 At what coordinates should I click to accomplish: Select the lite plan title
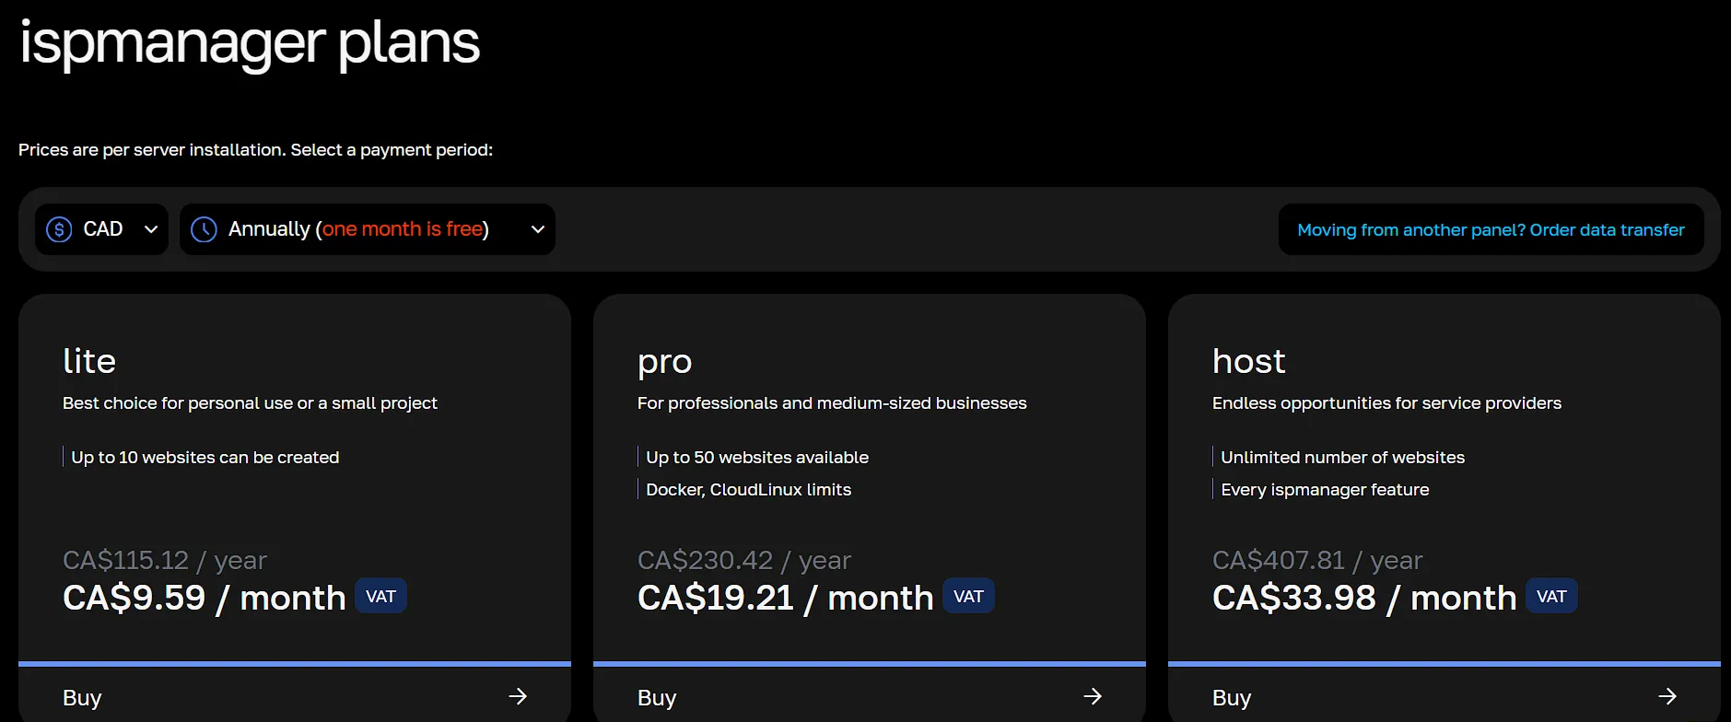(89, 361)
